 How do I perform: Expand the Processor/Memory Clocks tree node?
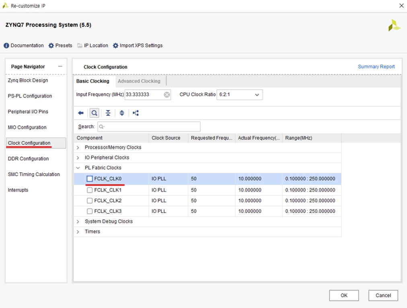78,148
